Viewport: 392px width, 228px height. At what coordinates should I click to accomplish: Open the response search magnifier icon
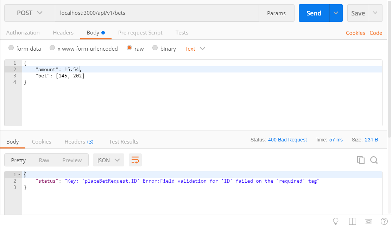click(374, 160)
